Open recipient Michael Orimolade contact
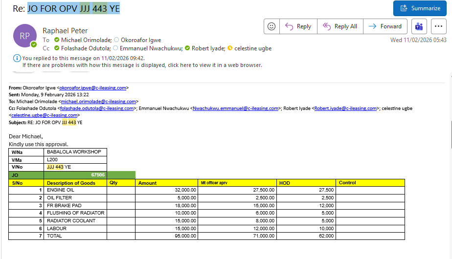The width and height of the screenshot is (452, 259). 86,40
